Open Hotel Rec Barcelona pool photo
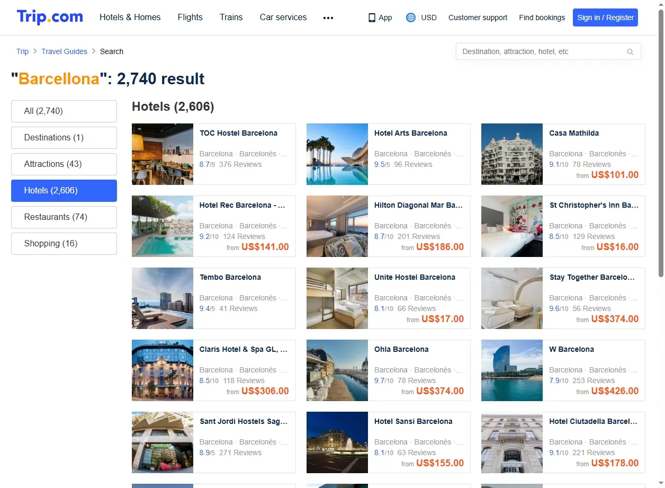 tap(163, 226)
